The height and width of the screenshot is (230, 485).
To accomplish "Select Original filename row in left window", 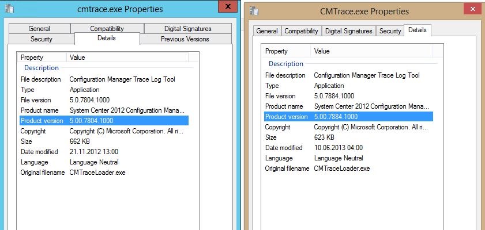I will tap(104, 172).
